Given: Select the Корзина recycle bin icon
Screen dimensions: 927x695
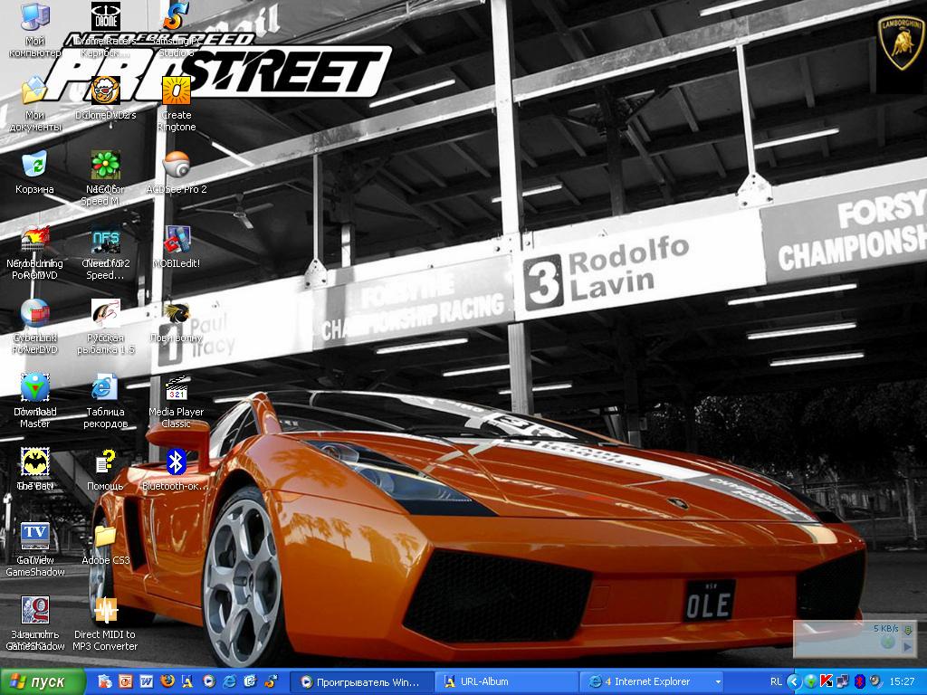Looking at the screenshot, I should pyautogui.click(x=35, y=165).
